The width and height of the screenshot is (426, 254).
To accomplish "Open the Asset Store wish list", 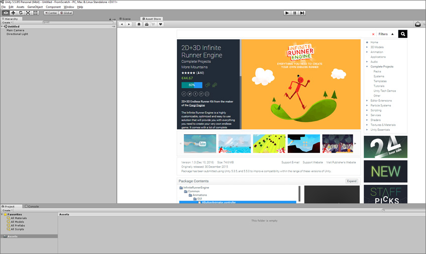I will tap(161, 24).
